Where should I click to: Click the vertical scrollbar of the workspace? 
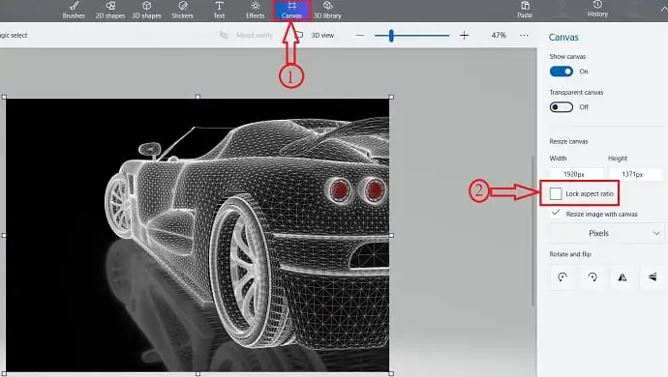533,231
